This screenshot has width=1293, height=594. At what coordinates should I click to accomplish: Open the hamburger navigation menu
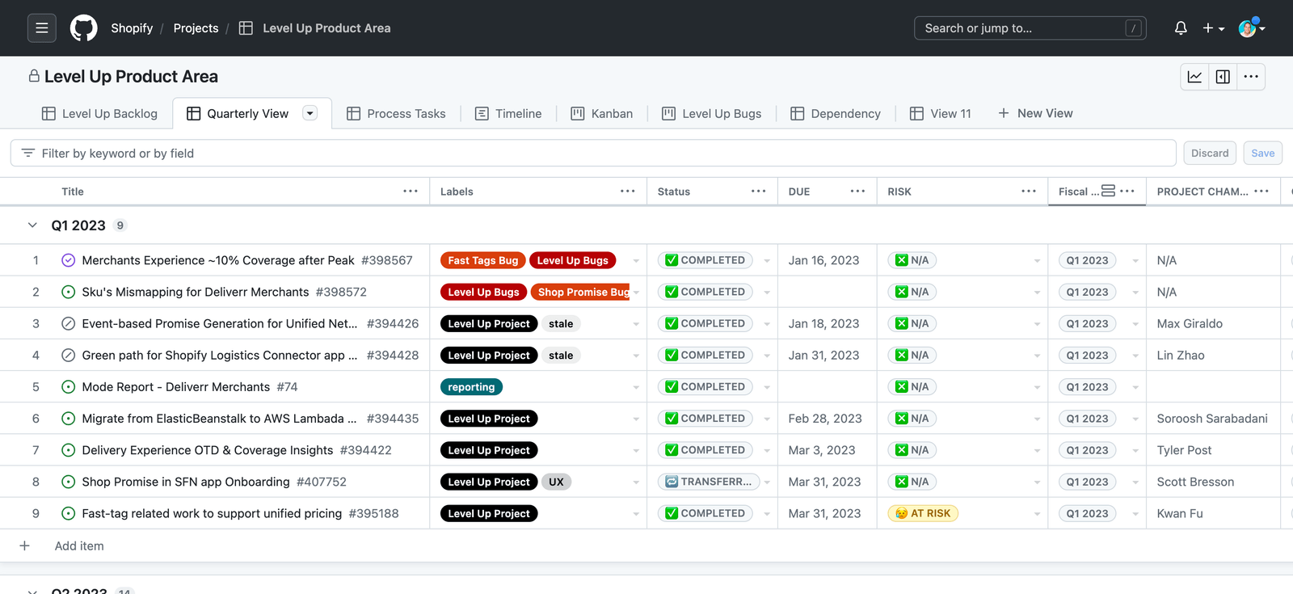pos(42,28)
